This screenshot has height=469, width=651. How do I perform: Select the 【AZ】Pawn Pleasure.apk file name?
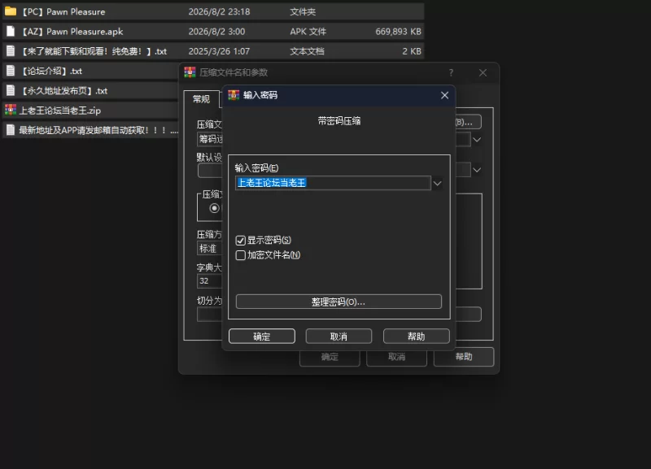point(72,32)
